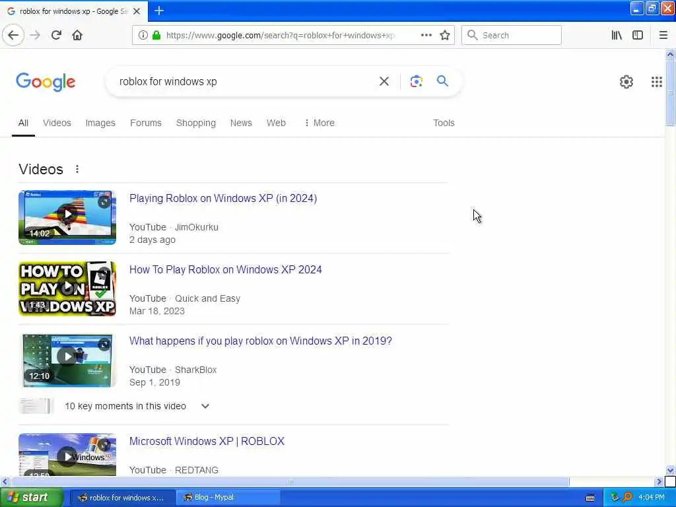Open the search Tools options
The image size is (676, 507).
pyautogui.click(x=444, y=123)
